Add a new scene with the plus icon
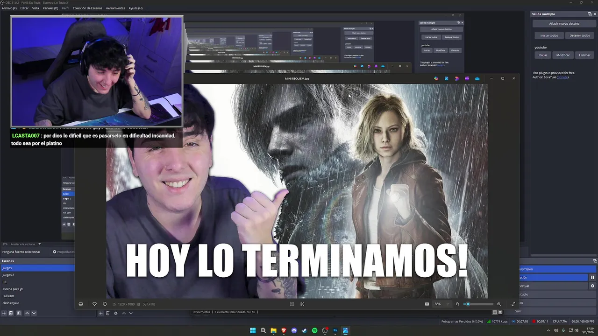The width and height of the screenshot is (598, 336). [x=4, y=313]
